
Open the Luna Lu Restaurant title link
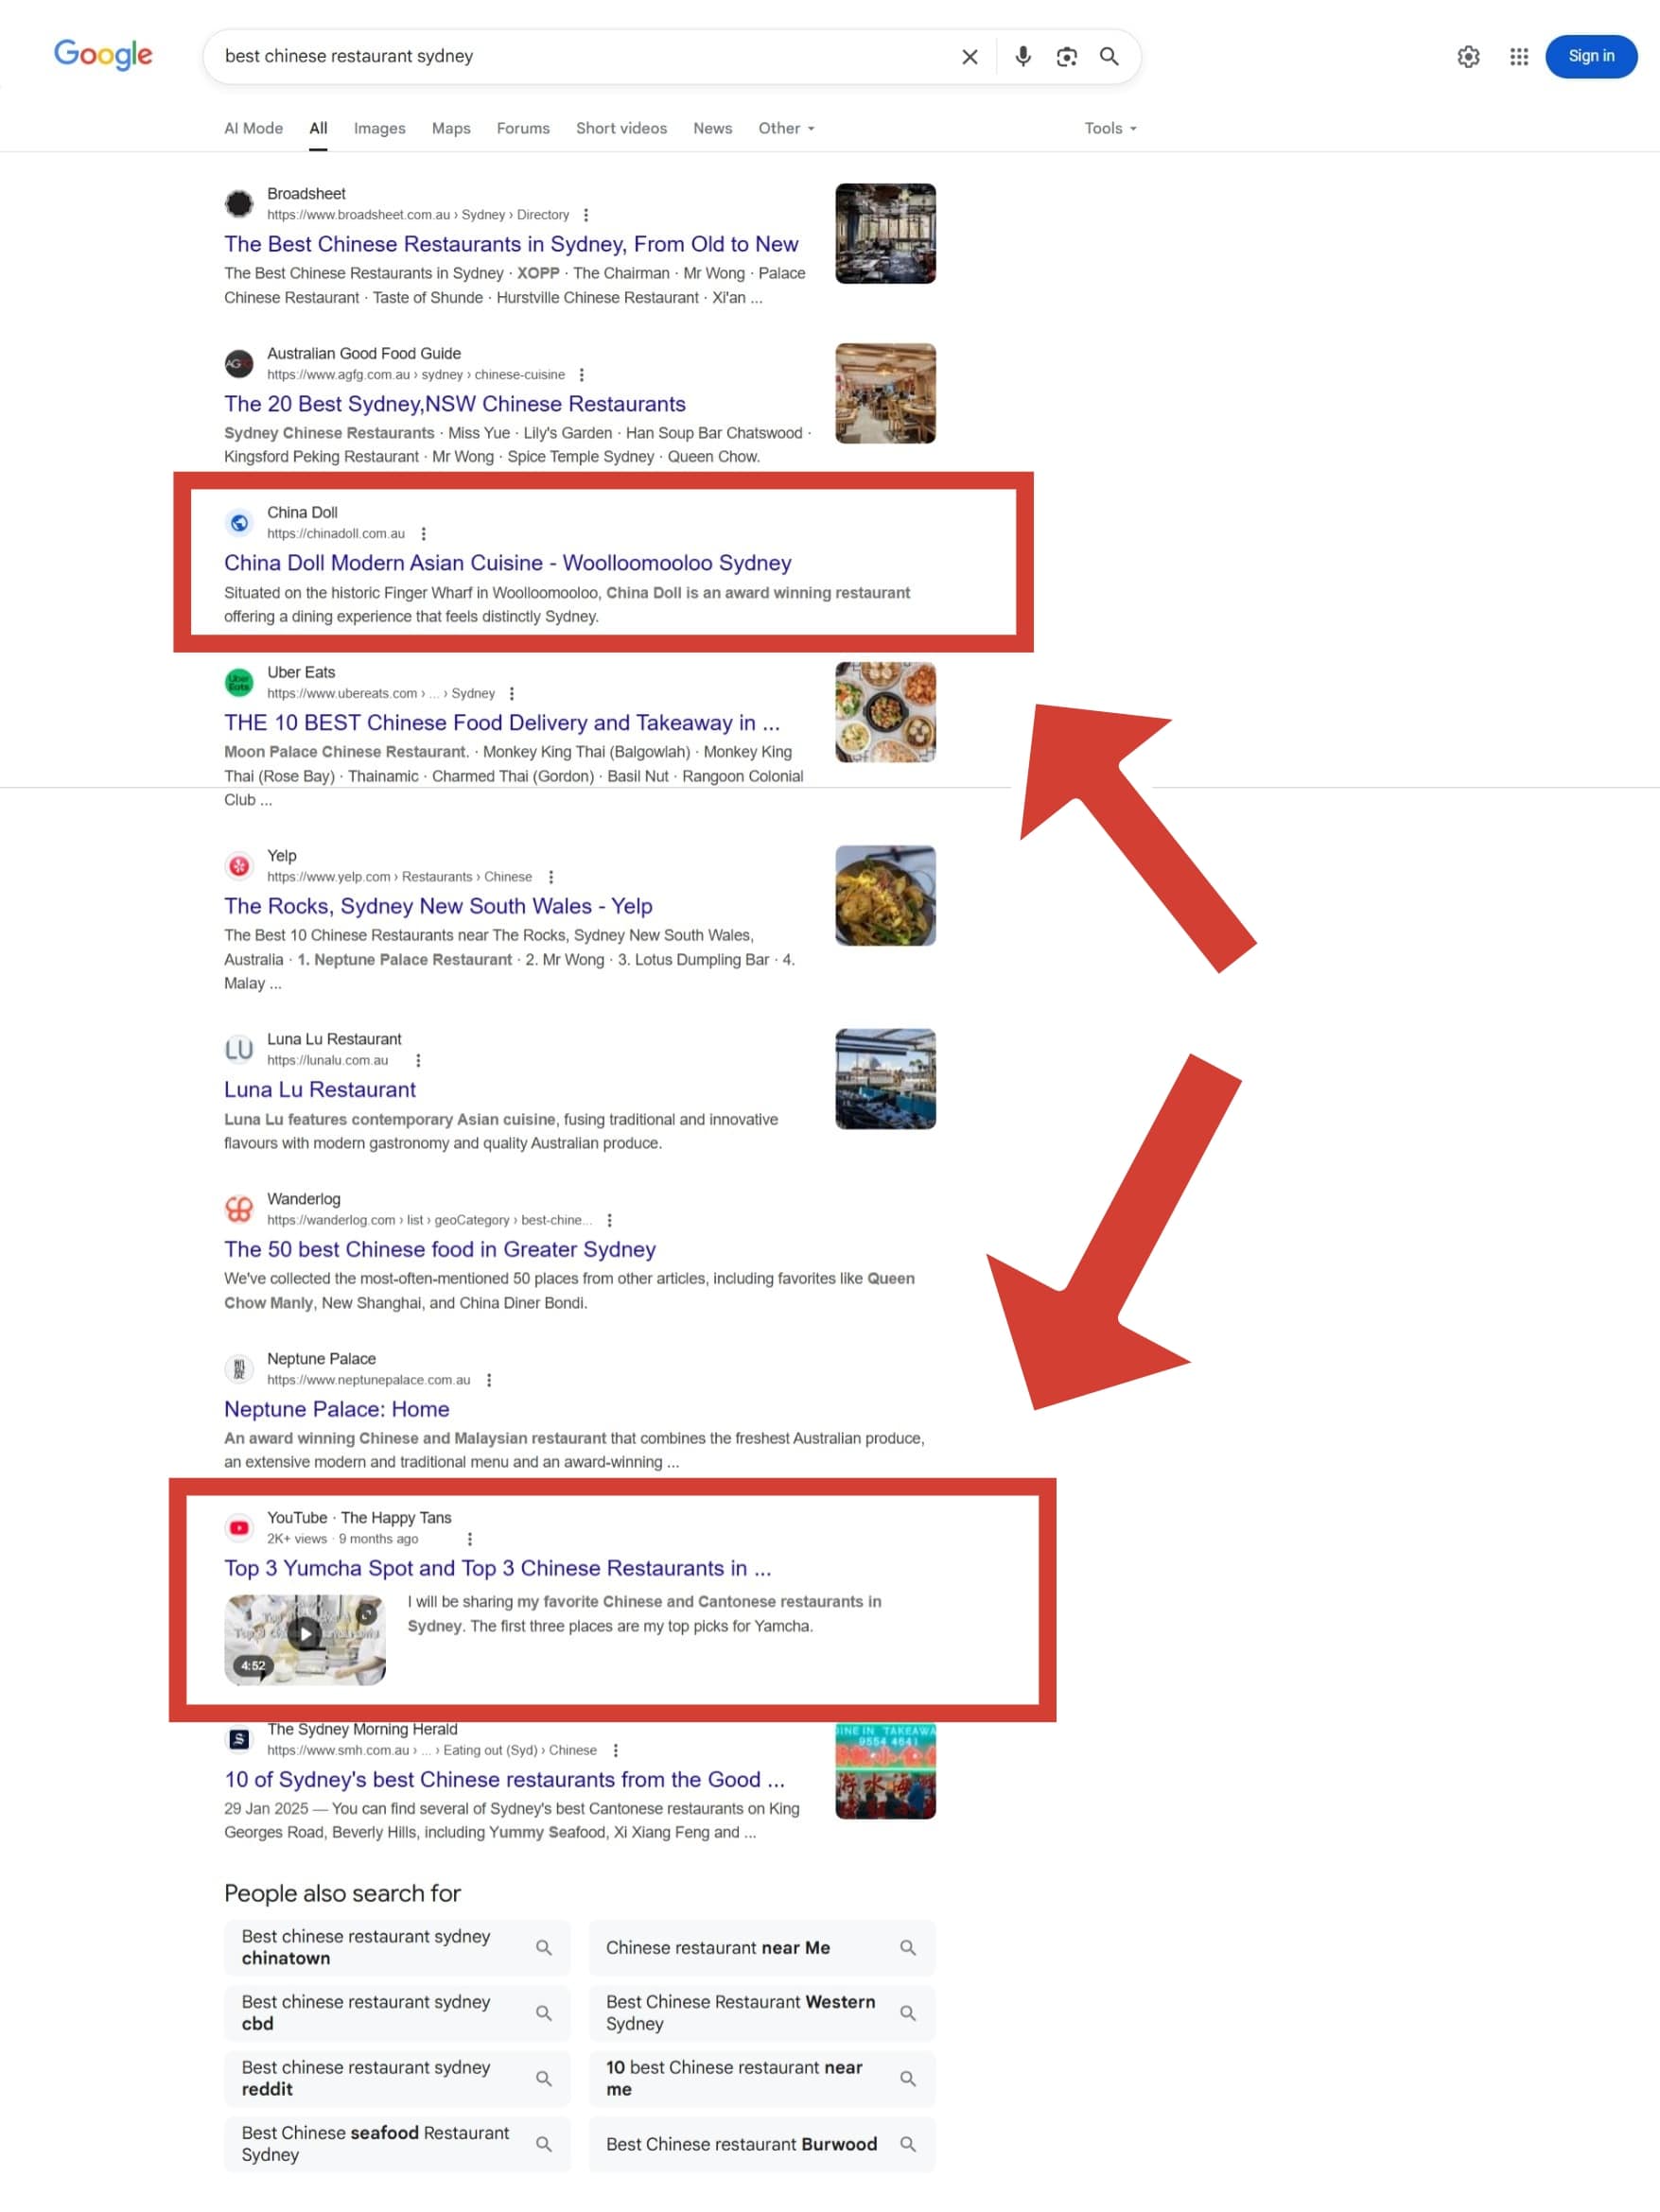click(x=320, y=1090)
